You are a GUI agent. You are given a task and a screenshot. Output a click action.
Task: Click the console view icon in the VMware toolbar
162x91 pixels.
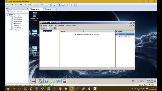tap(75, 5)
